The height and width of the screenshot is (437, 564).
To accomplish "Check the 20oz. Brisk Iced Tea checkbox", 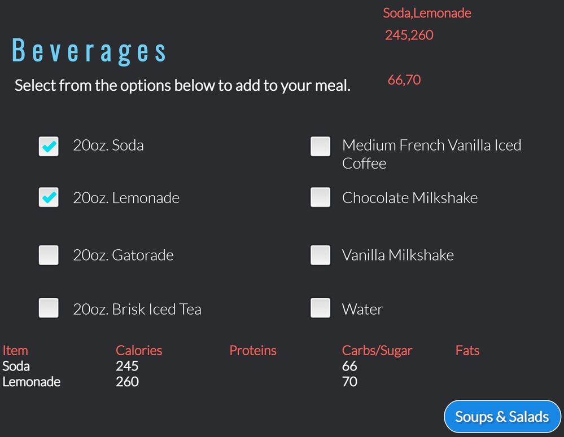I will point(49,308).
